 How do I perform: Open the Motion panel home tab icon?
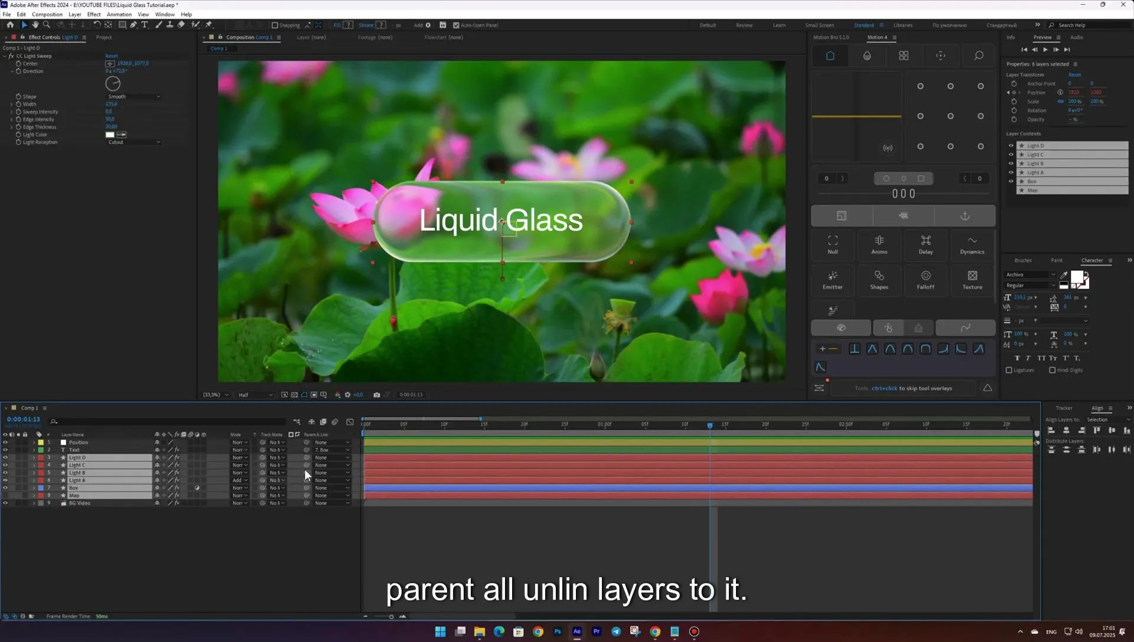(x=830, y=55)
